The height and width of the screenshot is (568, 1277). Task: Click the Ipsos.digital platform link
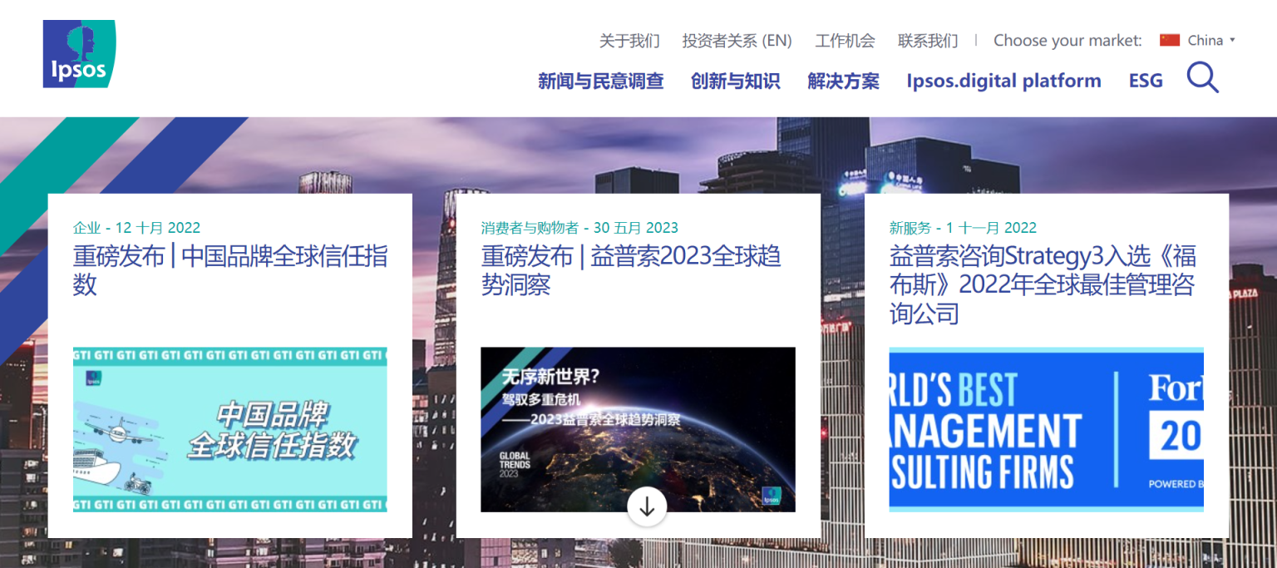tap(1003, 81)
